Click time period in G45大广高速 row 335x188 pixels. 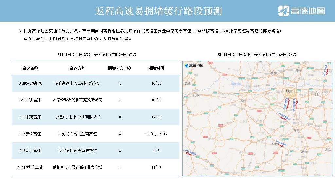pyautogui.click(x=156, y=151)
